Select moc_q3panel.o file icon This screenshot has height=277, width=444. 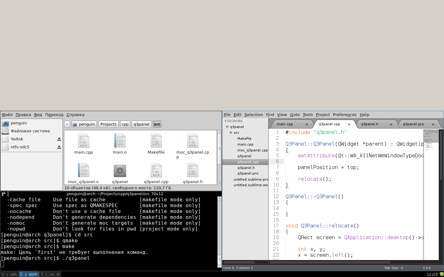pyautogui.click(x=84, y=170)
